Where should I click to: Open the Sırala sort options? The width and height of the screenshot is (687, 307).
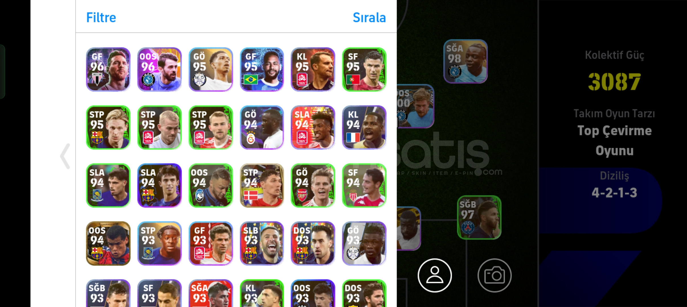pyautogui.click(x=369, y=18)
